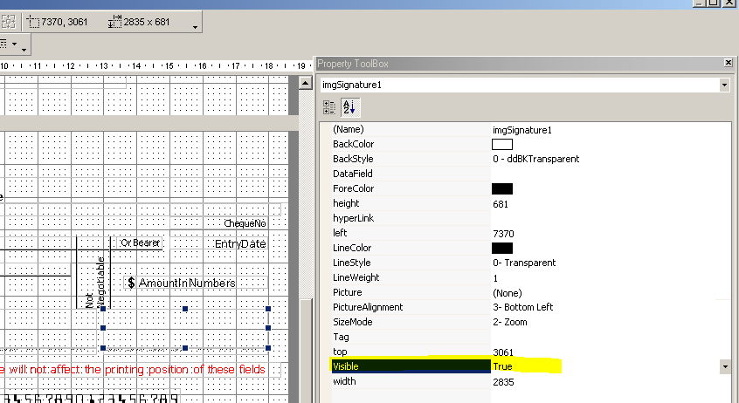The image size is (739, 403).
Task: Select the AmountInNumbers field
Action: [186, 283]
